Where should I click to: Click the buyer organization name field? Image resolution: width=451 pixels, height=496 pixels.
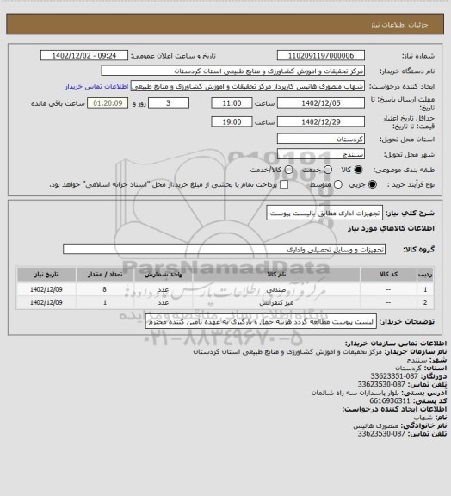coord(232,71)
